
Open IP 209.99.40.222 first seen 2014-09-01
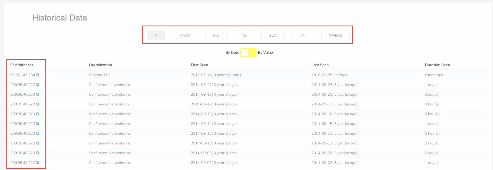pos(22,163)
